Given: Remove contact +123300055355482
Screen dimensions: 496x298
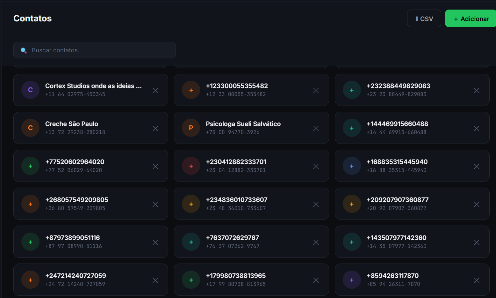Looking at the screenshot, I should pos(316,90).
